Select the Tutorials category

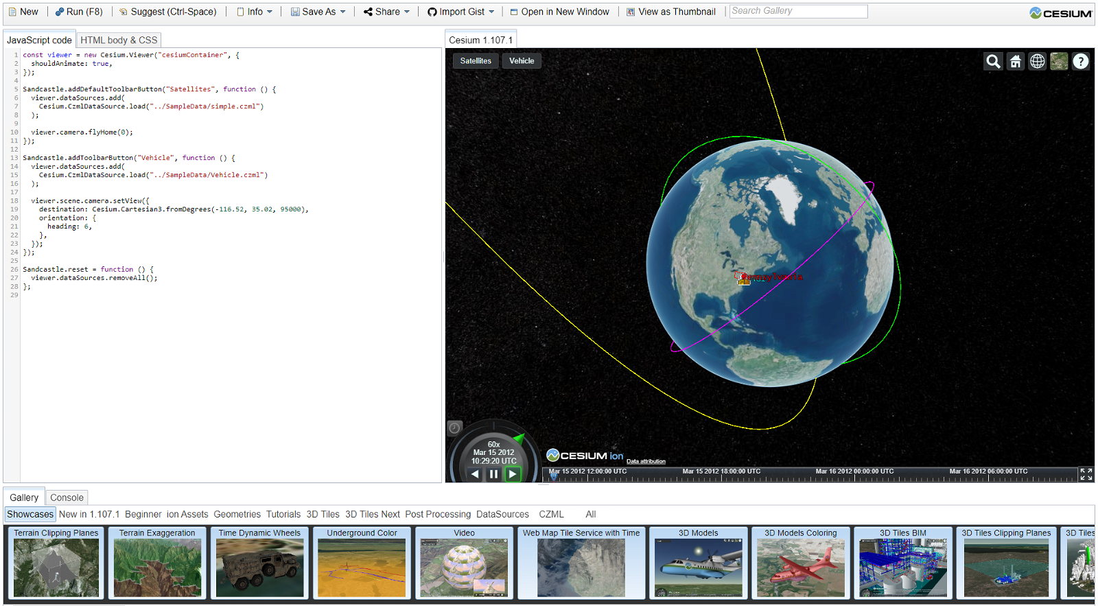283,514
